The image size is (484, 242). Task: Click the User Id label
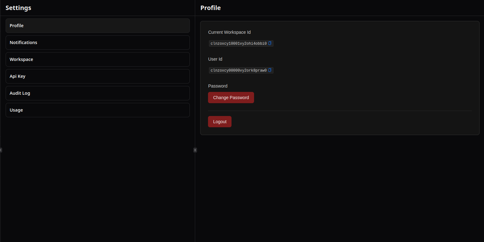coord(215,59)
